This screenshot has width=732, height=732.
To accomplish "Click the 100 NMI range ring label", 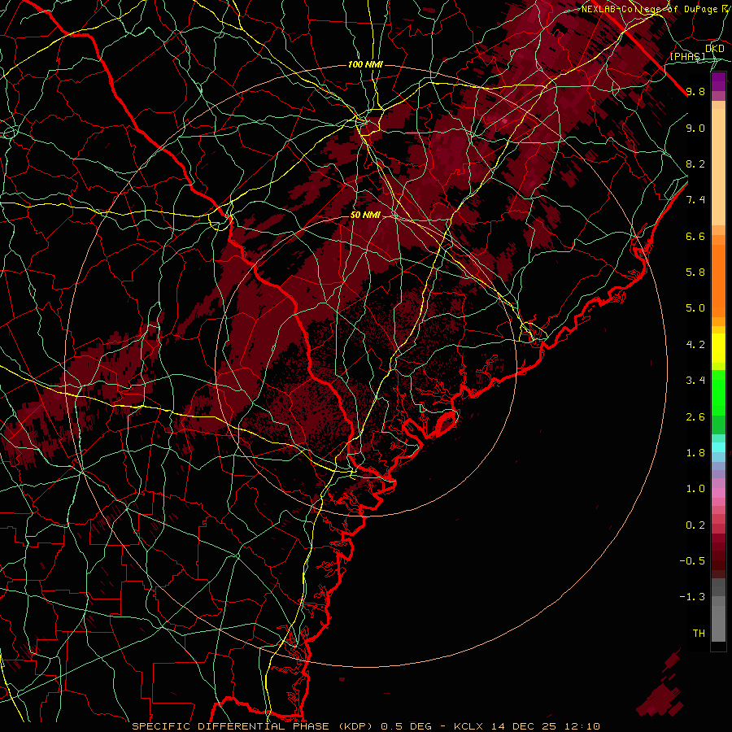I will pyautogui.click(x=365, y=64).
